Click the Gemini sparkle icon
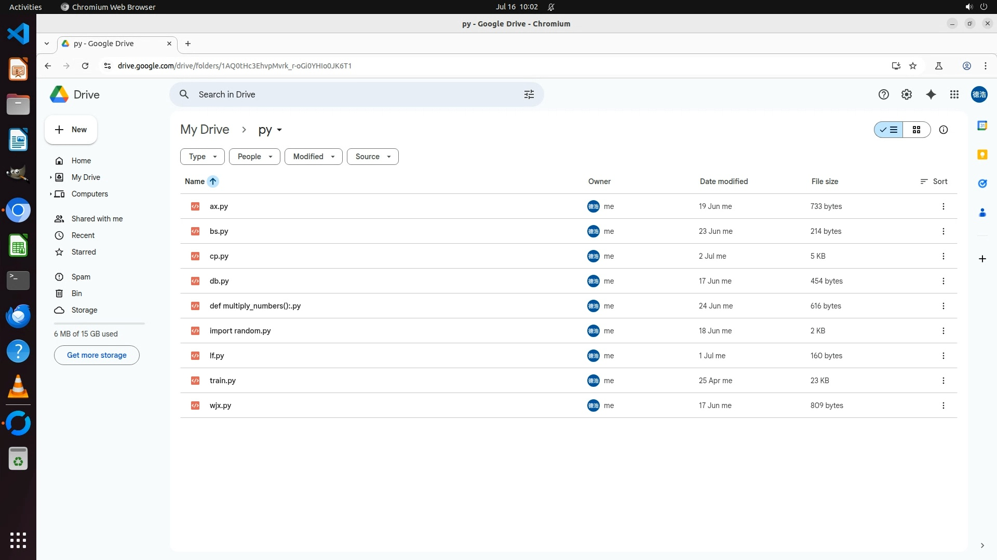This screenshot has width=997, height=560. (931, 94)
